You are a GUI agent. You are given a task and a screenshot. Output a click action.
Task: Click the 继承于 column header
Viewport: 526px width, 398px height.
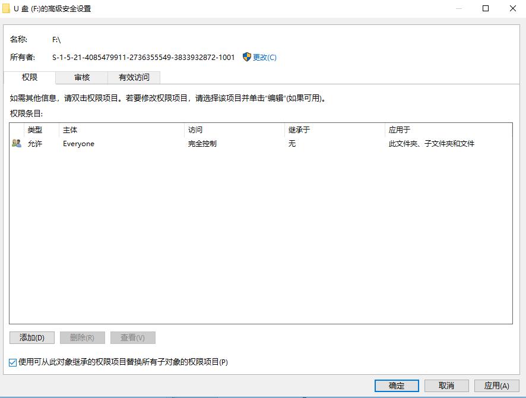[296, 129]
